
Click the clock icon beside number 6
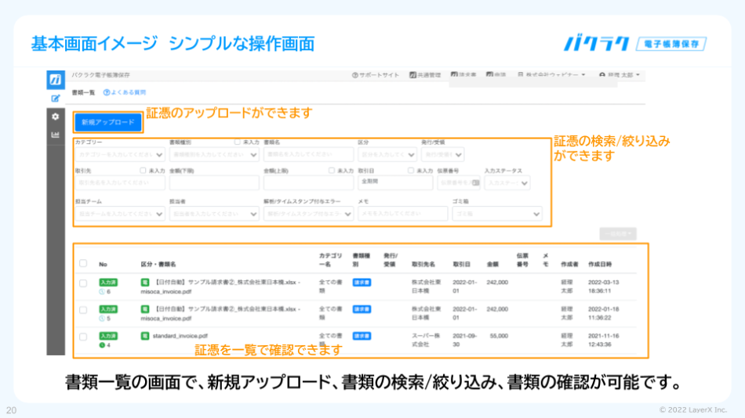(x=102, y=292)
